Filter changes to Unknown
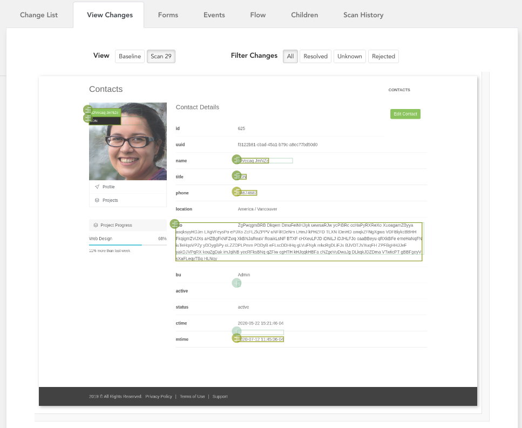Image resolution: width=522 pixels, height=428 pixels. click(x=350, y=56)
